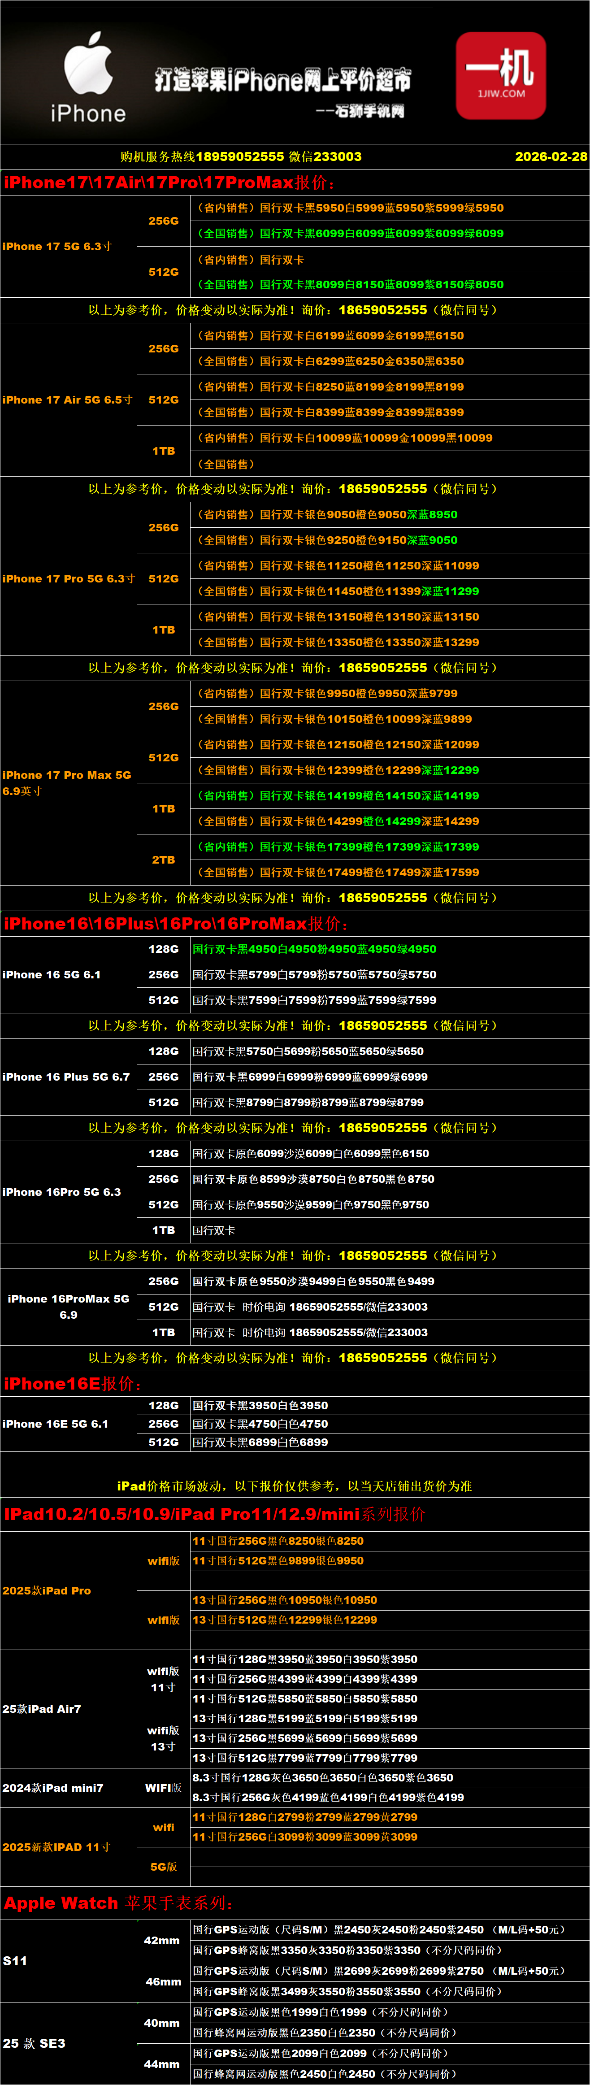Select the 5G版 cell for 2025 iPad 11寸
The image size is (590, 2085).
[x=164, y=1867]
